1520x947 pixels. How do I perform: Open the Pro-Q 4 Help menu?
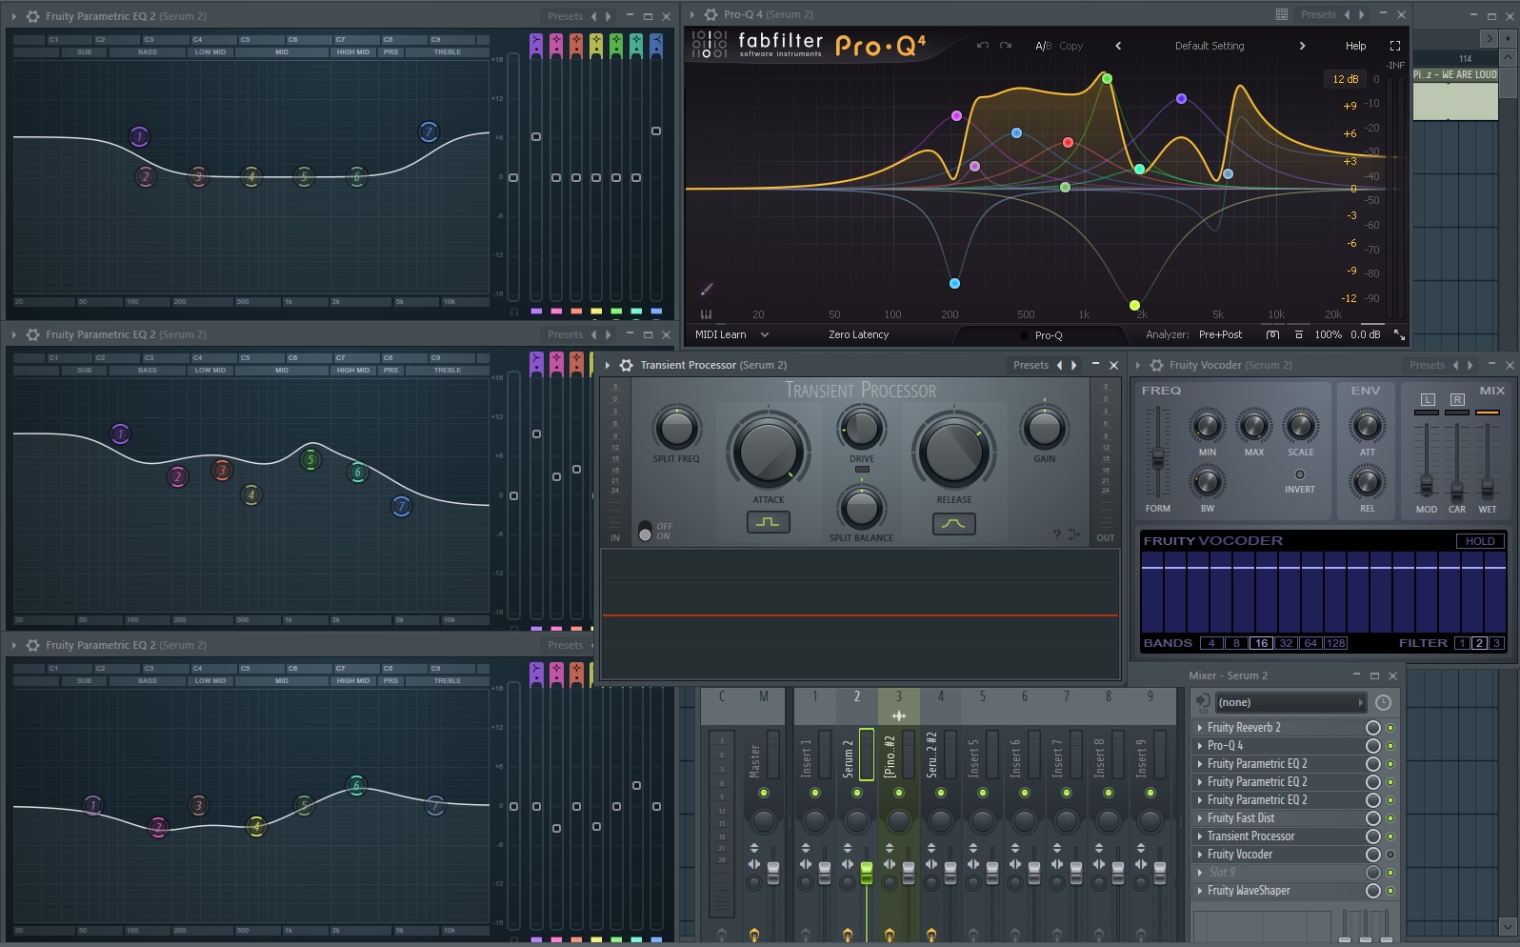click(x=1355, y=46)
